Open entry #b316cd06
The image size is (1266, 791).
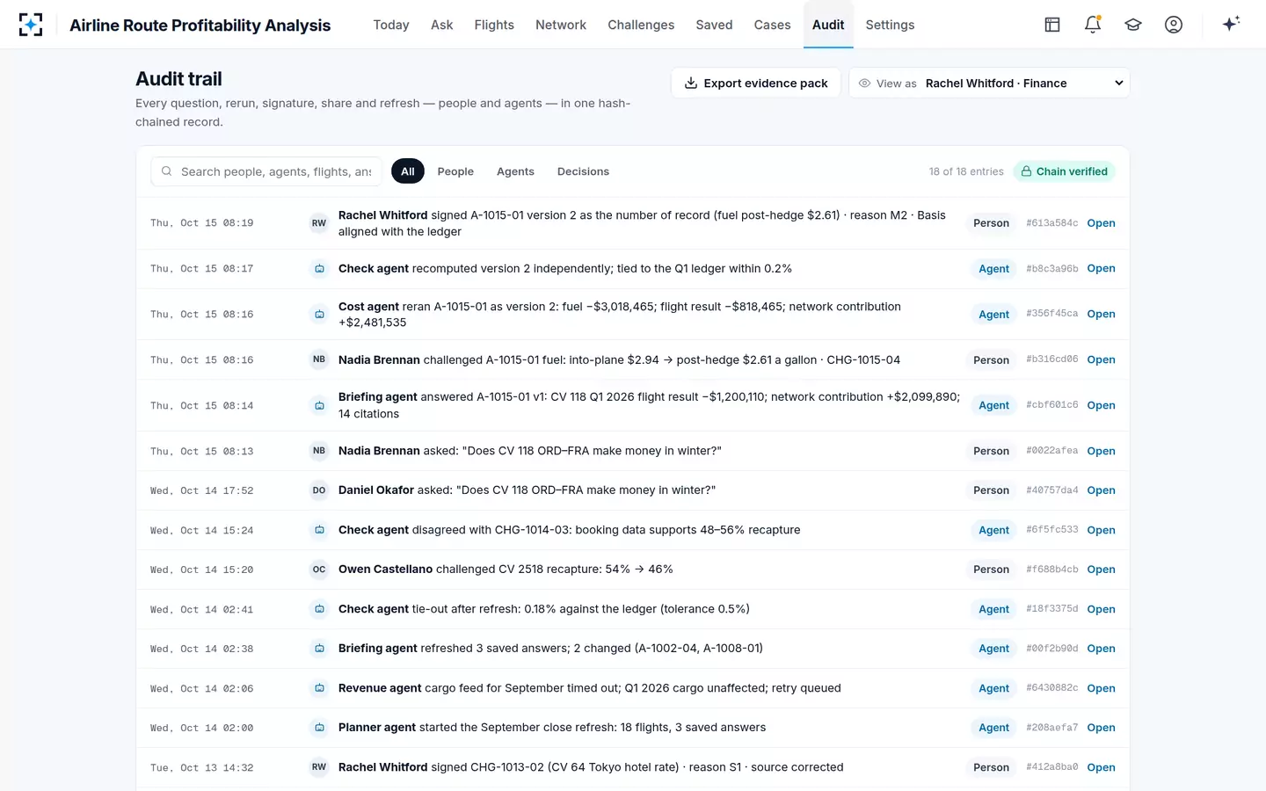pyautogui.click(x=1101, y=359)
